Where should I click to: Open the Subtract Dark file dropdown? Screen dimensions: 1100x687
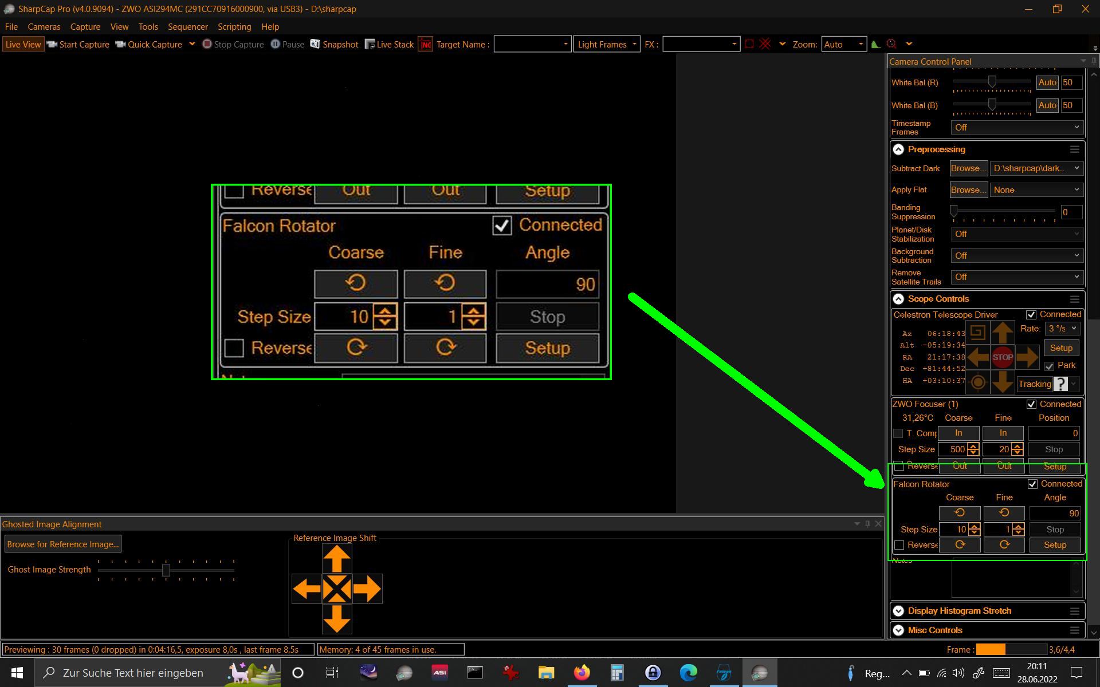pyautogui.click(x=1036, y=168)
